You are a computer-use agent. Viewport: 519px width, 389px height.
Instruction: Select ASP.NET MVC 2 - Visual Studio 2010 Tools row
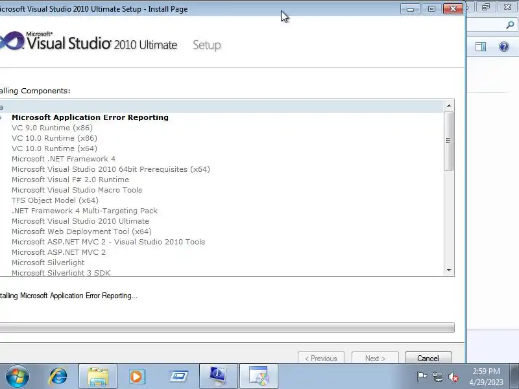click(108, 242)
